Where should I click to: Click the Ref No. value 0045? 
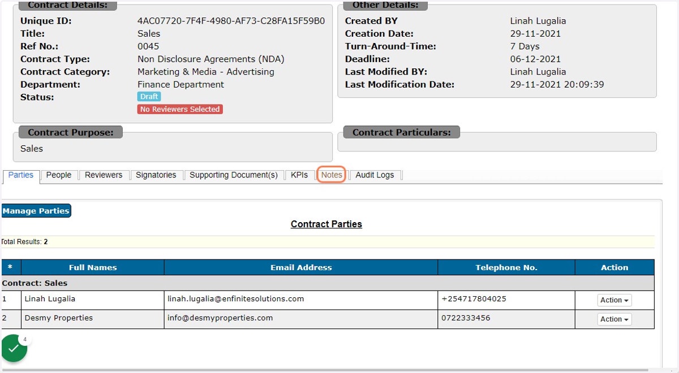tap(148, 46)
